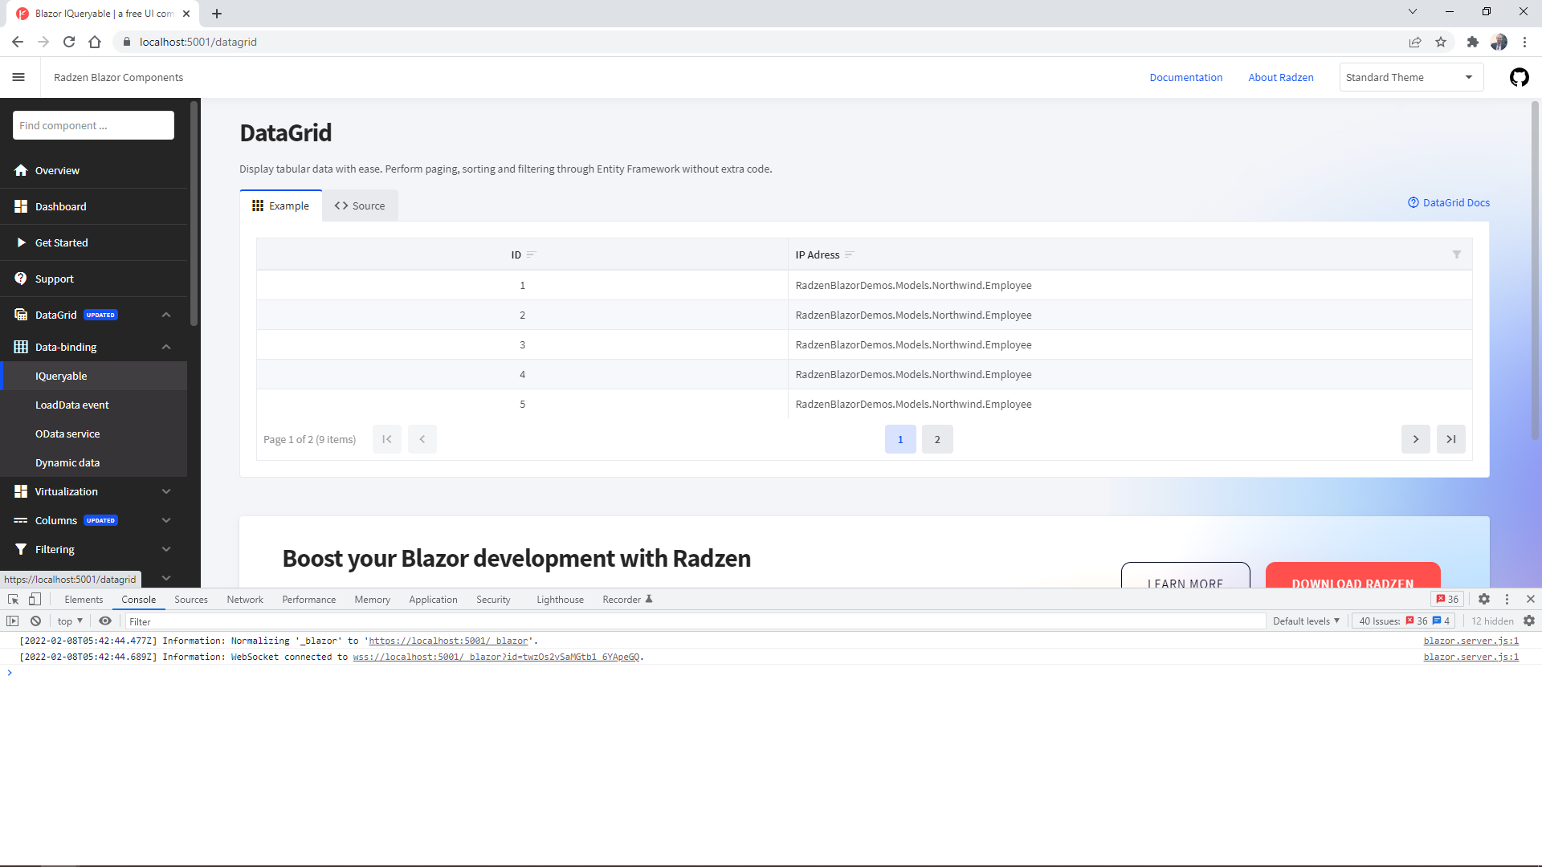Image resolution: width=1542 pixels, height=867 pixels.
Task: Click the Learn More button
Action: (1185, 576)
